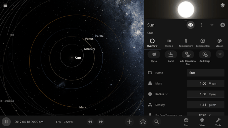Click the Name tag icon
This screenshot has width=228, height=128.
click(x=150, y=73)
